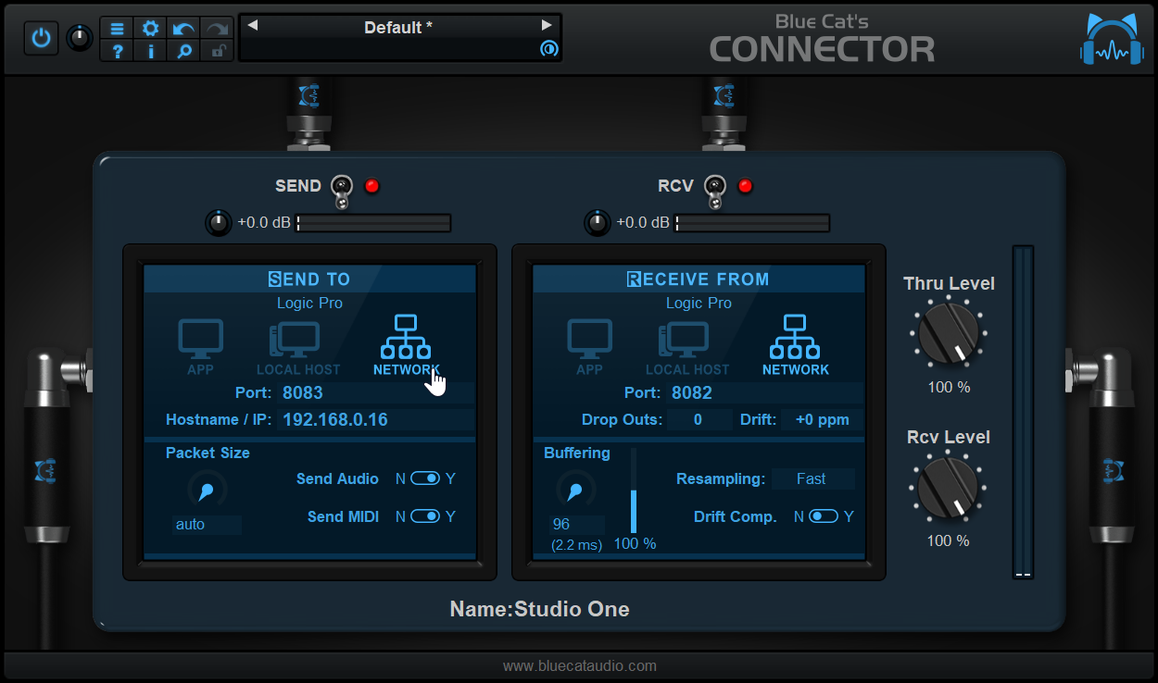The height and width of the screenshot is (683, 1158).
Task: Toggle the lock icon in toolbar
Action: tap(217, 51)
